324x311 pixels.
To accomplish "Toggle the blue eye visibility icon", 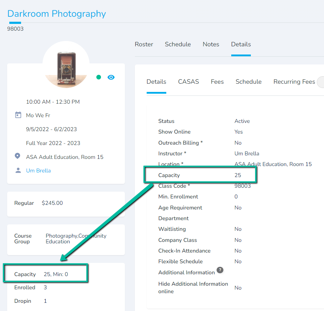I will pyautogui.click(x=111, y=77).
